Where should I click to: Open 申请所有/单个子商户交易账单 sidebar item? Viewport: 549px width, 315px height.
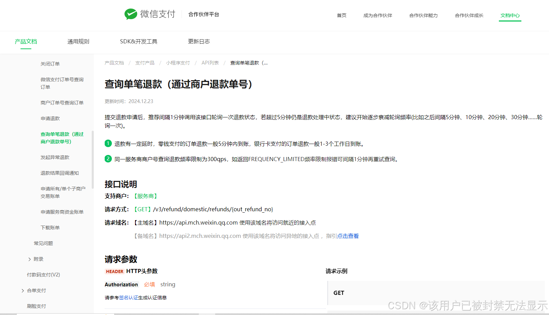(63, 192)
